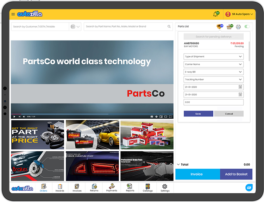The height and width of the screenshot is (202, 264).
Task: Click the globe icon in customer search
Action: click(x=73, y=27)
